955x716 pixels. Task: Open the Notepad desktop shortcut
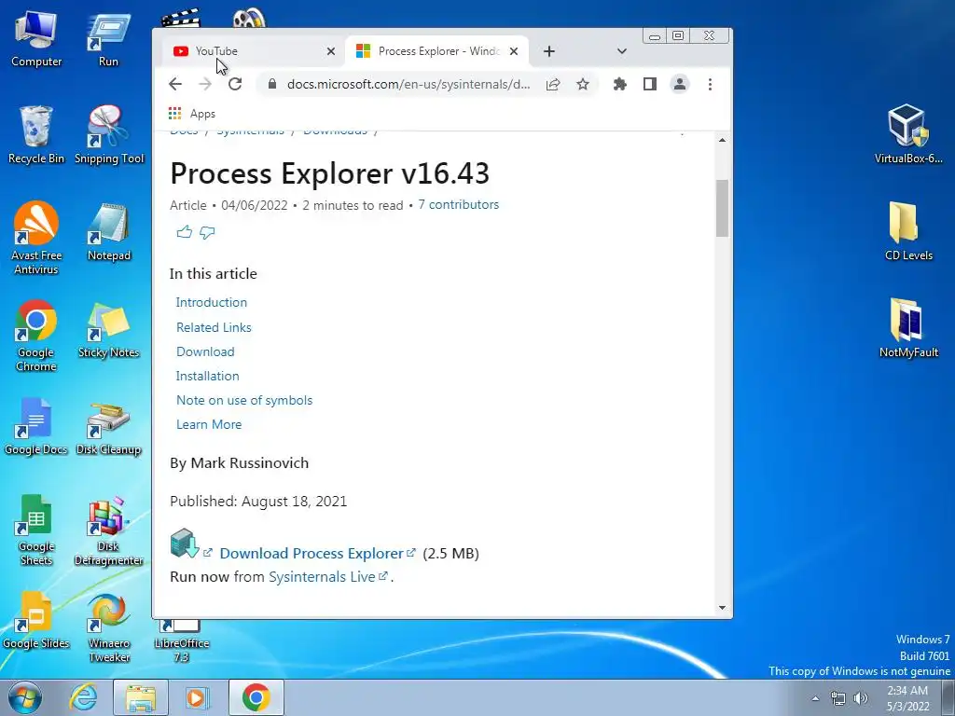109,232
